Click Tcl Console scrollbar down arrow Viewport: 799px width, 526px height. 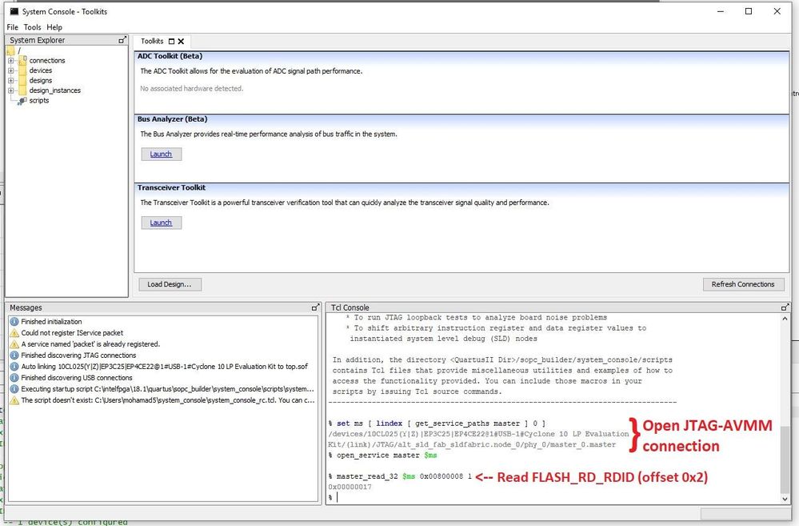coord(785,499)
